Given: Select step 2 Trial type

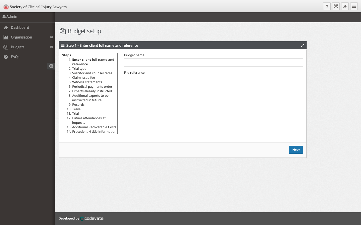Looking at the screenshot, I should (79, 68).
